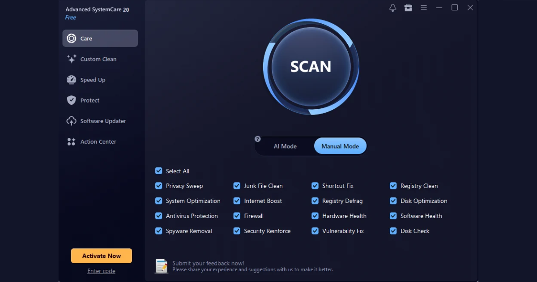Click the Free edition label
The width and height of the screenshot is (537, 282).
click(x=71, y=17)
